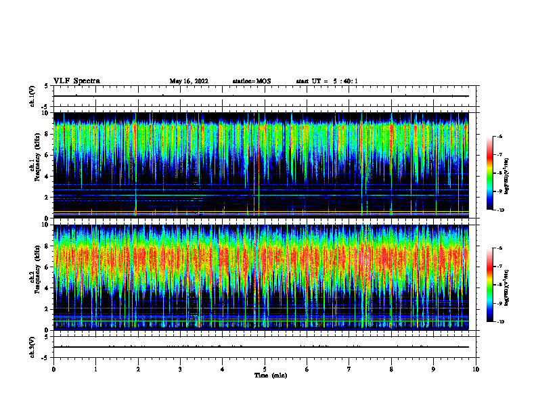Click time axis tick label "3"
536x414 pixels.
click(x=180, y=369)
